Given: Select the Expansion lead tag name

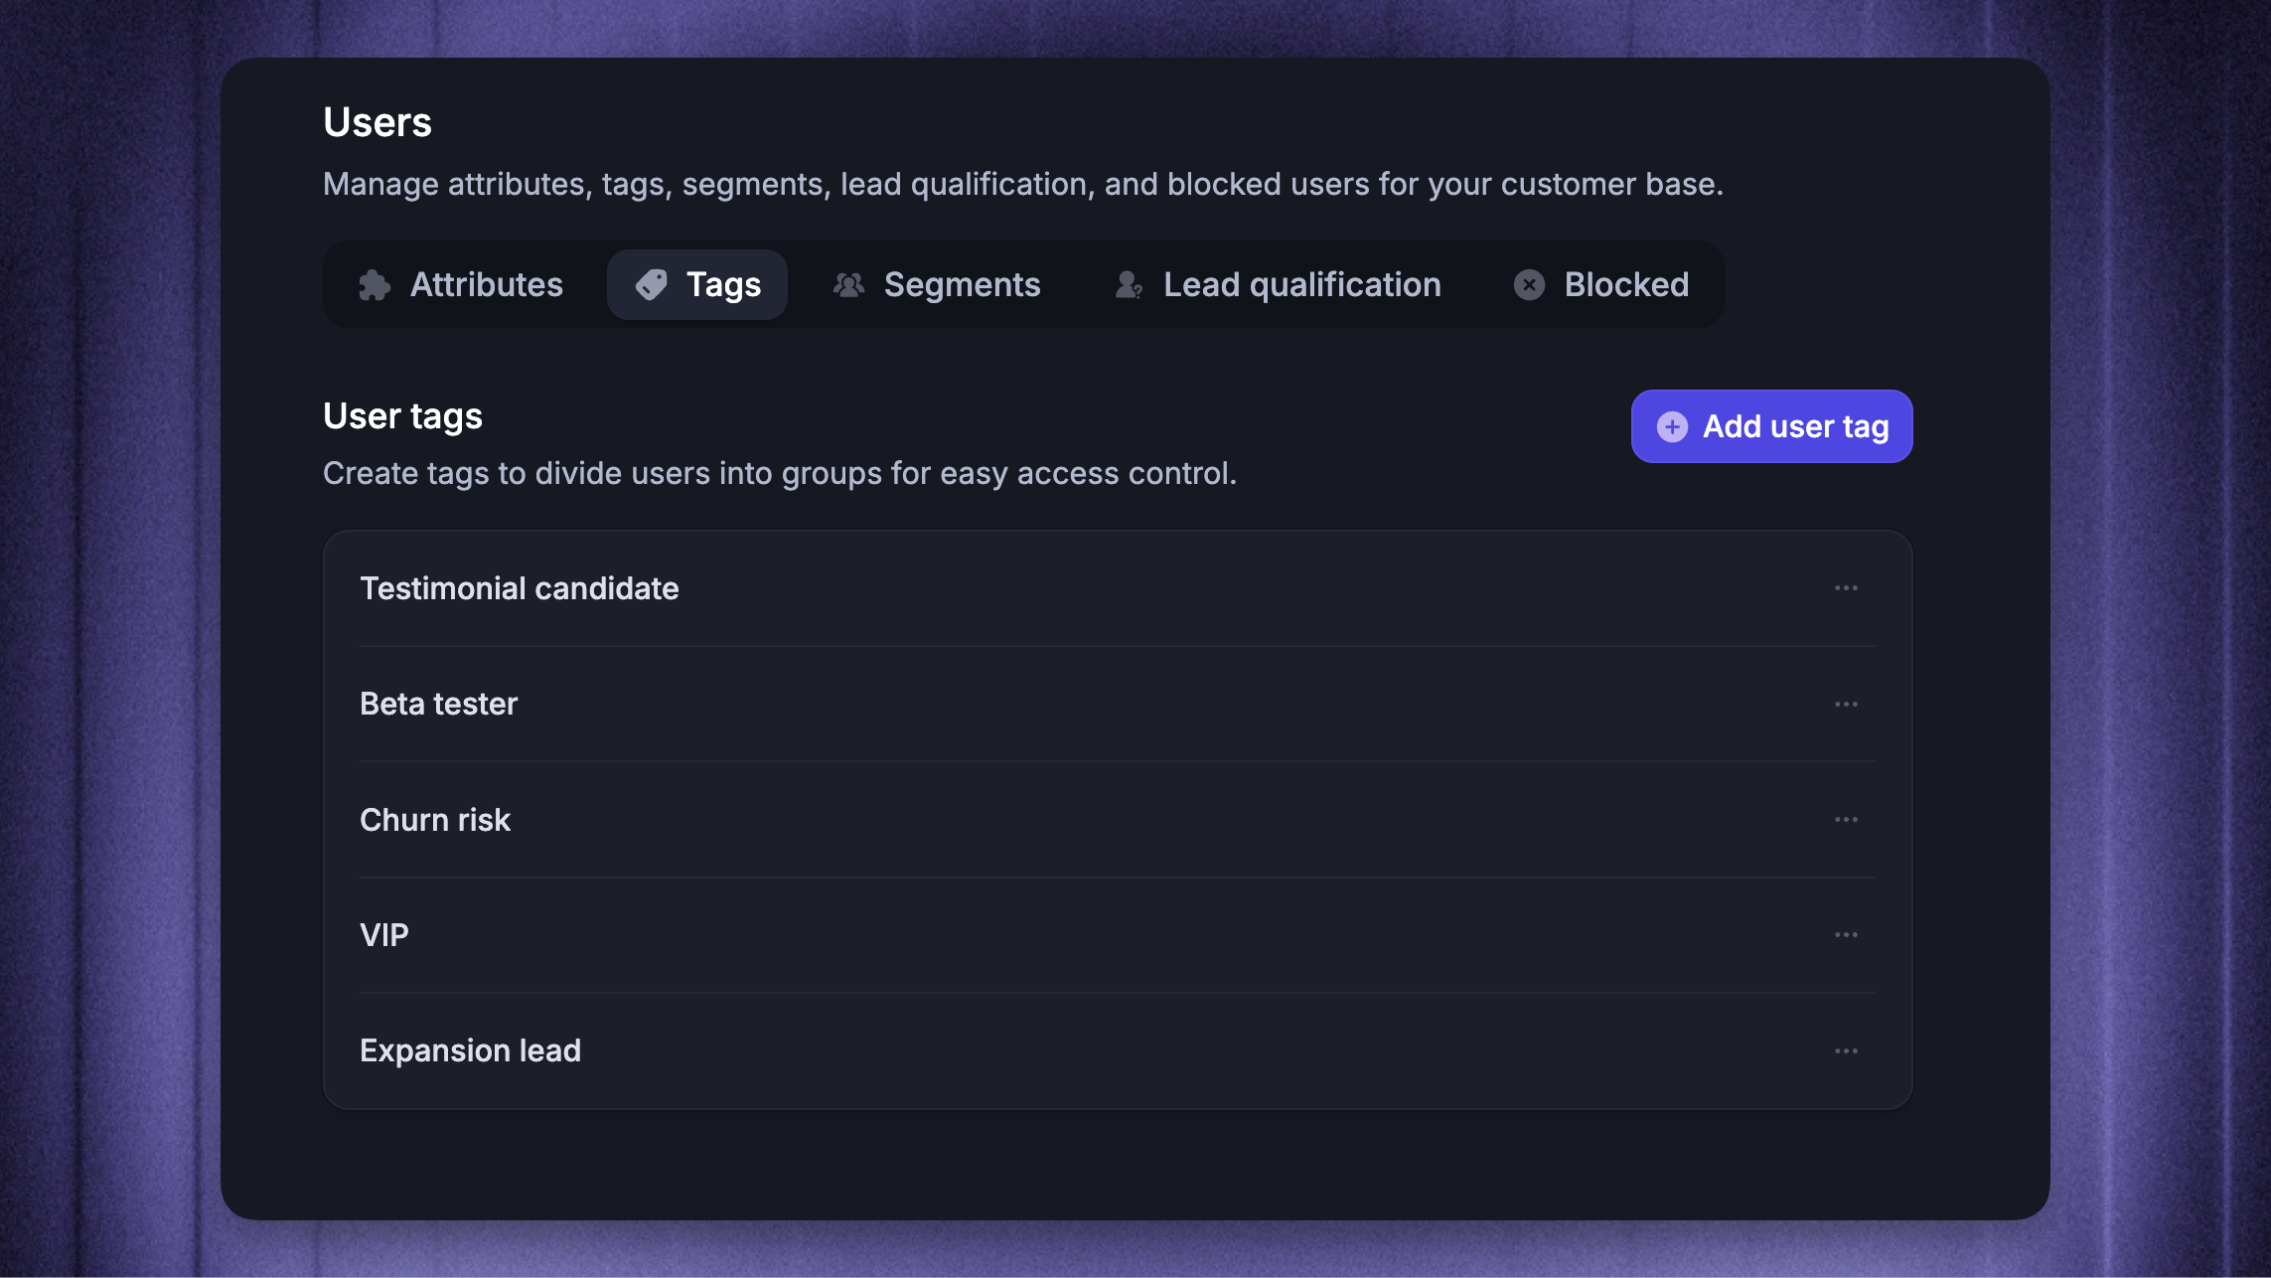Looking at the screenshot, I should [x=470, y=1050].
